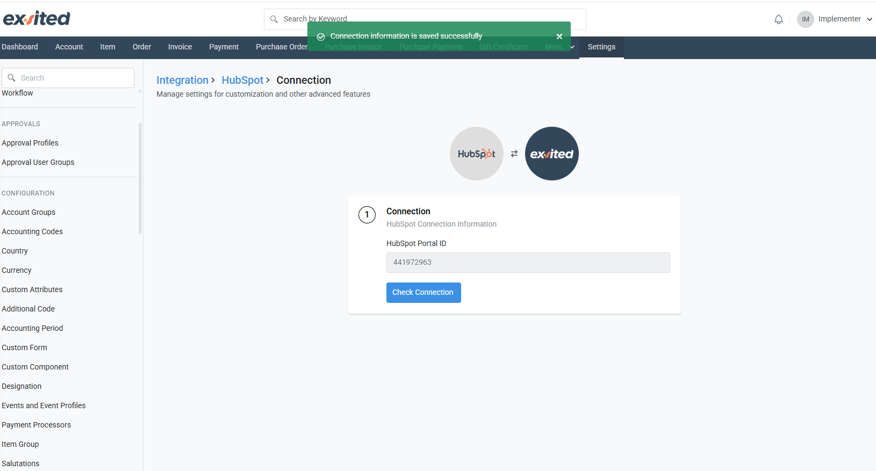Open the Account menu
Viewport: 876px width, 471px height.
(69, 47)
